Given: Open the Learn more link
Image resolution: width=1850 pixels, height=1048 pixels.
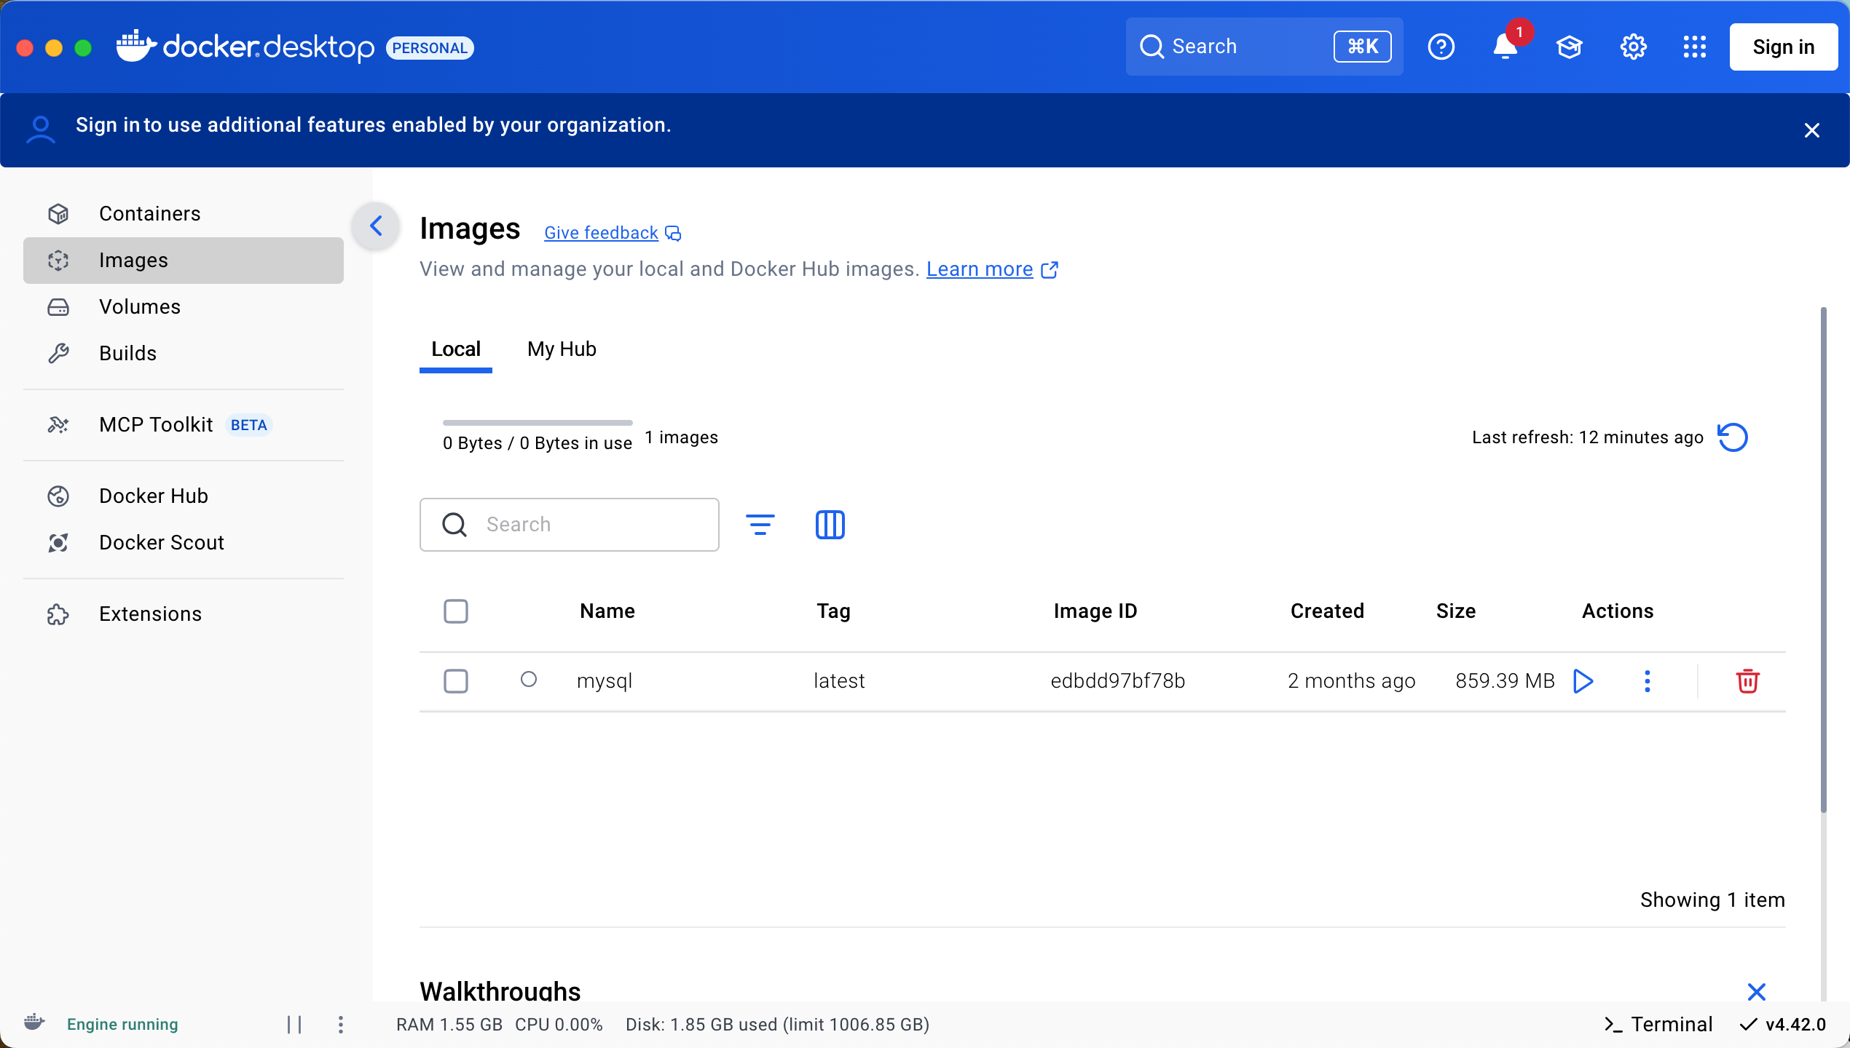Looking at the screenshot, I should point(979,269).
